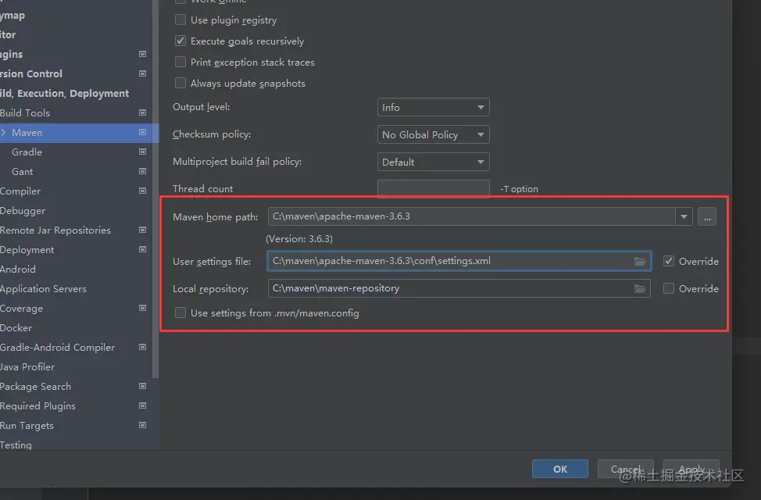Viewport: 761px width, 500px height.
Task: Click the browse ... button for Maven home
Action: (x=707, y=216)
